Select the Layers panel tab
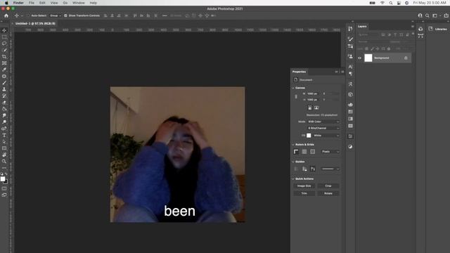450x253 pixels. [x=362, y=27]
